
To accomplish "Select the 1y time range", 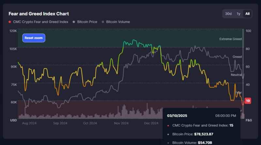I will [x=238, y=14].
